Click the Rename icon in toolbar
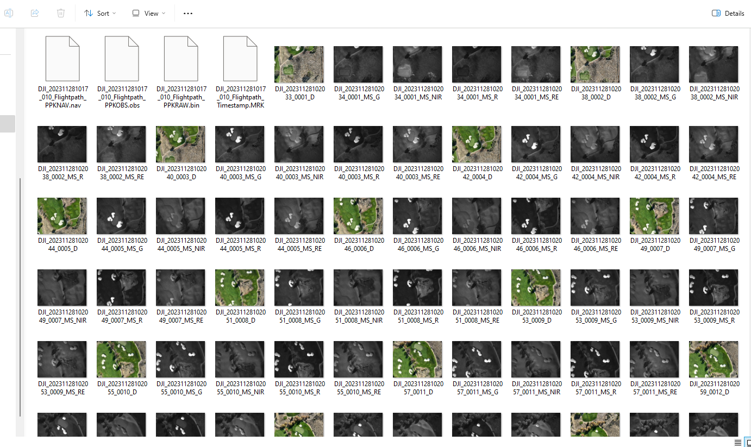This screenshot has height=447, width=751. click(x=9, y=13)
